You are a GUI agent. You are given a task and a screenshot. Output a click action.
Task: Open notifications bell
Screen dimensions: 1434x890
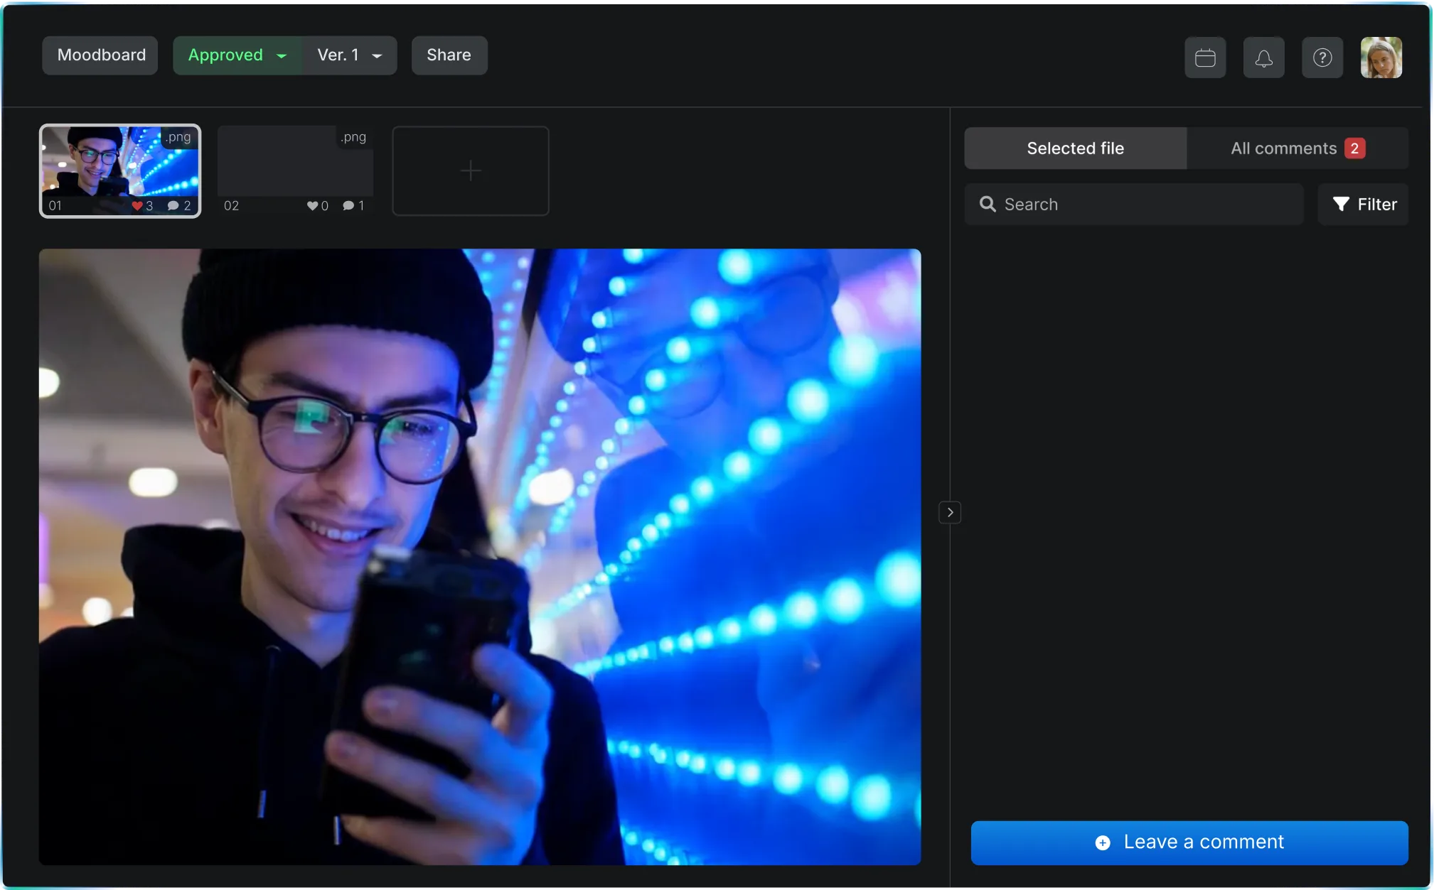(1263, 58)
